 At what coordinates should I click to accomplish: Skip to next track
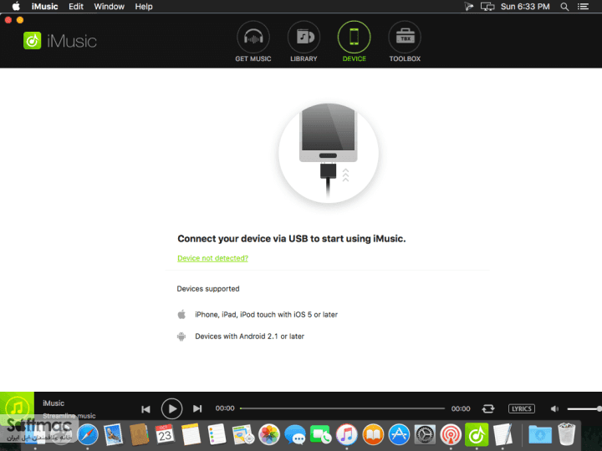tap(197, 408)
